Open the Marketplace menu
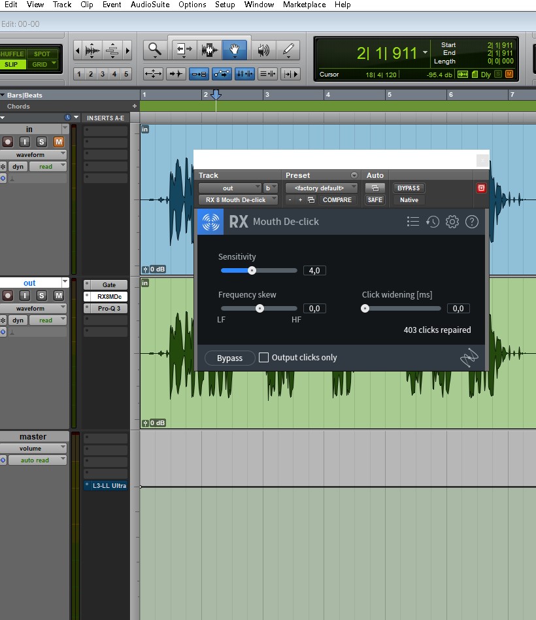 pyautogui.click(x=304, y=5)
